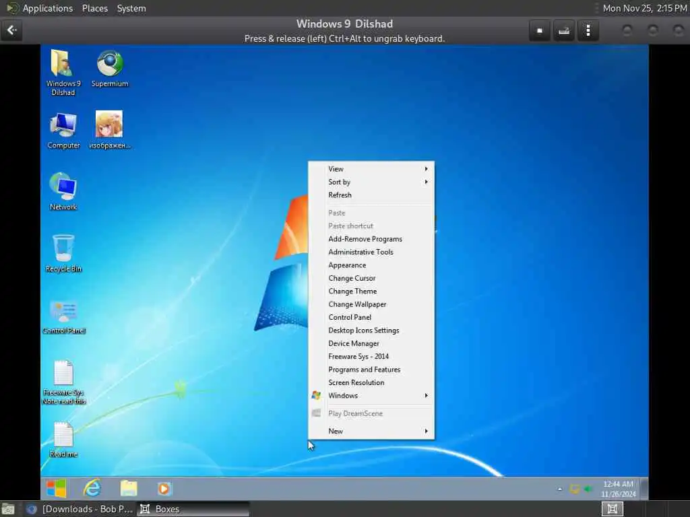
Task: Expand the Sort by submenu
Action: [x=371, y=182]
